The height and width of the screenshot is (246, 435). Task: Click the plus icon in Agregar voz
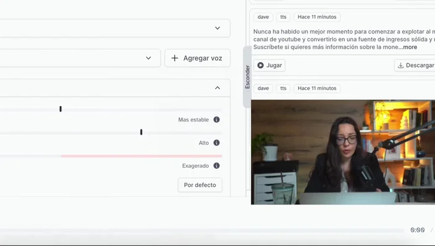[x=175, y=58]
